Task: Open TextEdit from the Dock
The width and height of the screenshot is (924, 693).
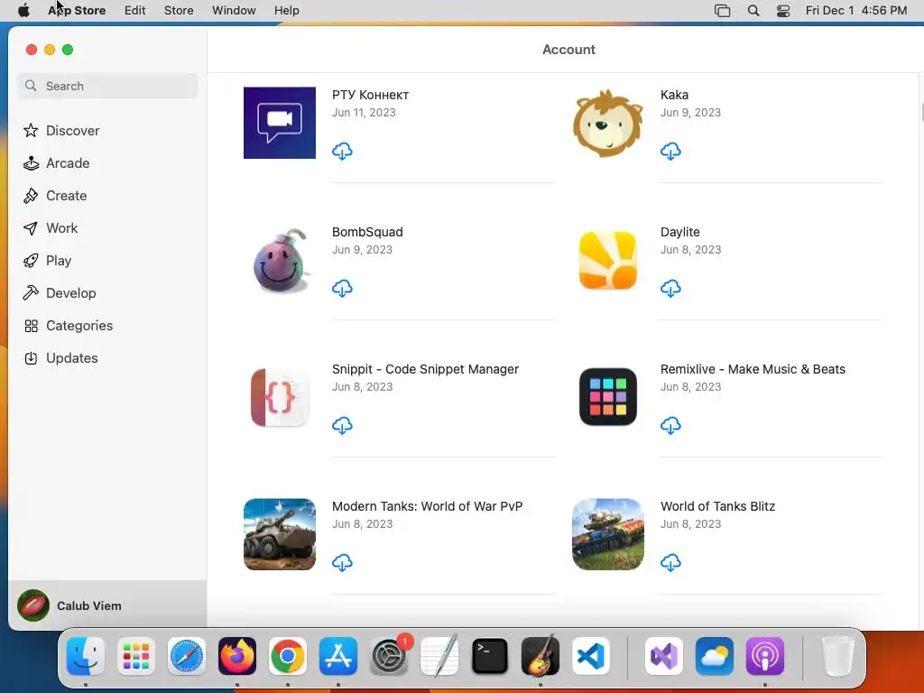Action: [439, 656]
